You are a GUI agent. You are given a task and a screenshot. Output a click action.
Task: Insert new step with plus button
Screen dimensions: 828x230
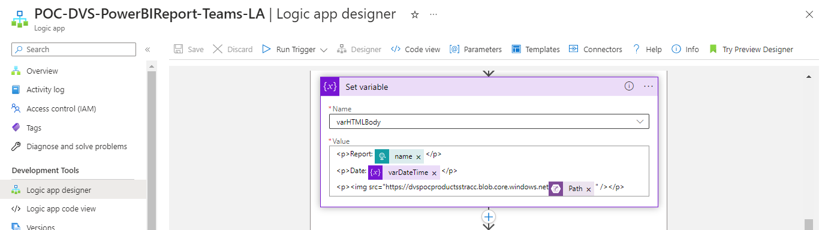[489, 216]
